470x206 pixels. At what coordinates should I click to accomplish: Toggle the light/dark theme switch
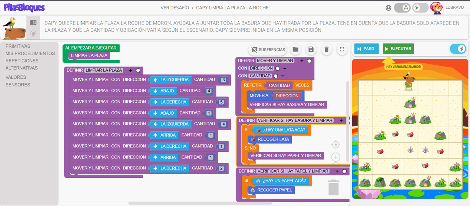click(x=420, y=8)
